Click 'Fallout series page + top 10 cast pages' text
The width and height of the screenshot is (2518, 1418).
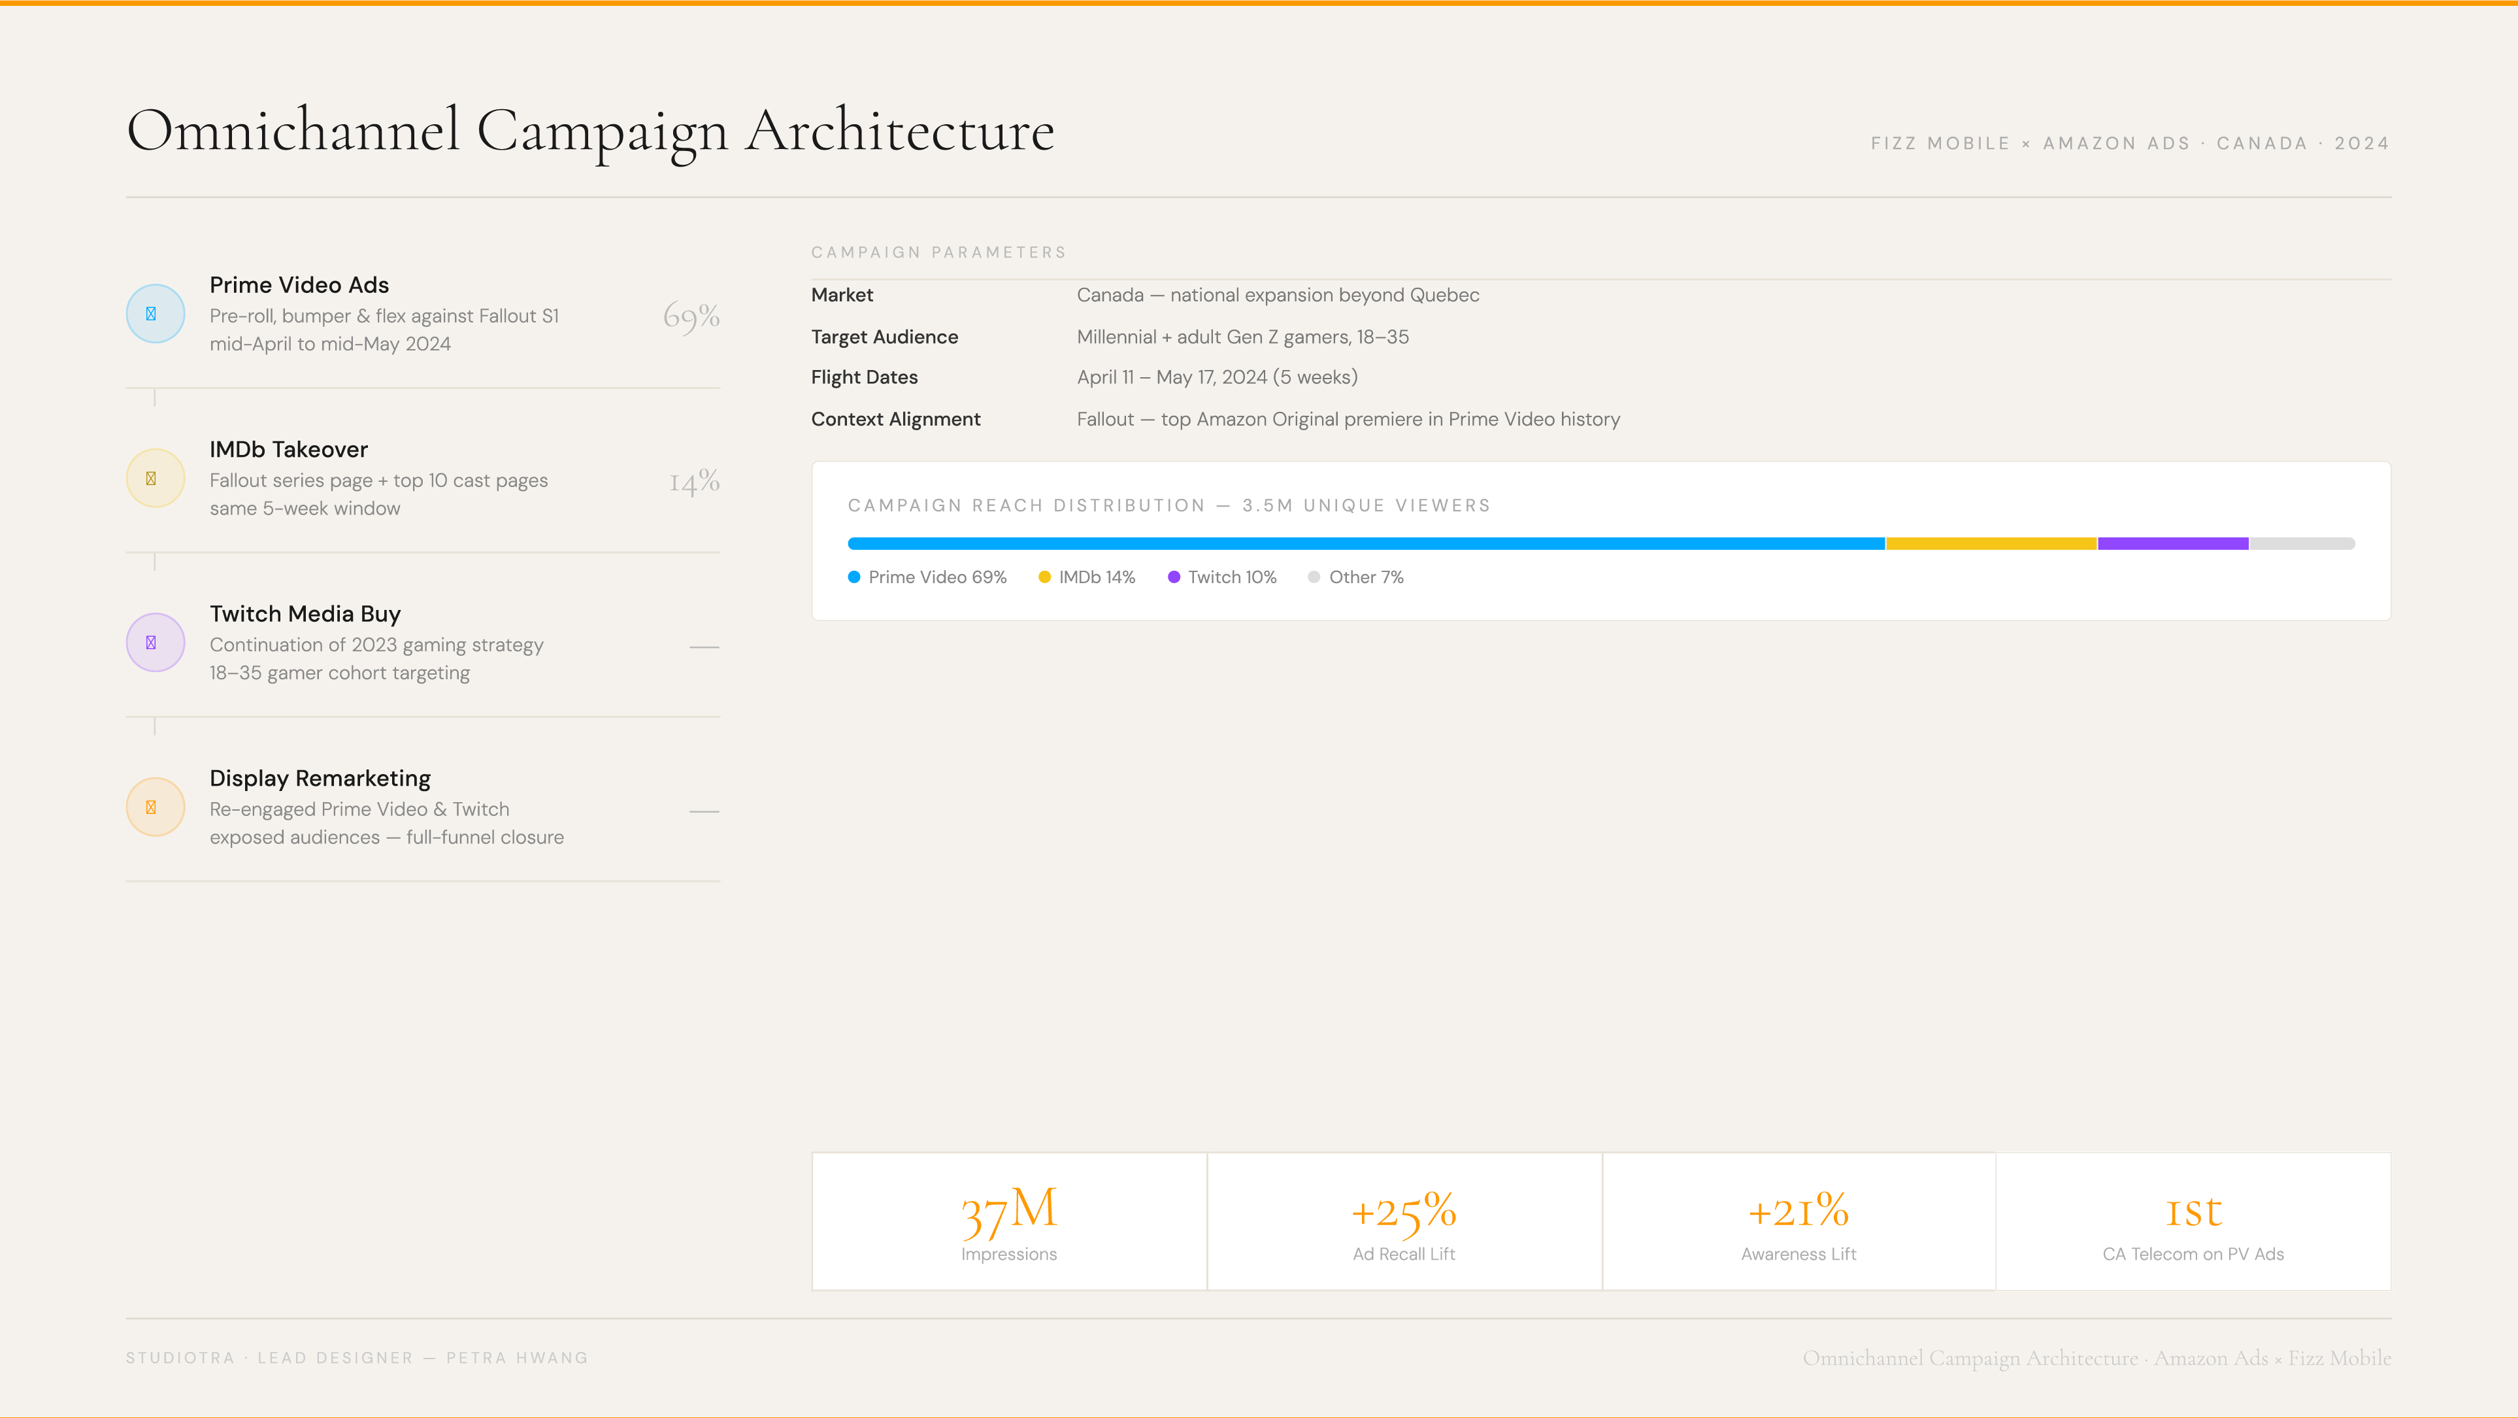378,480
